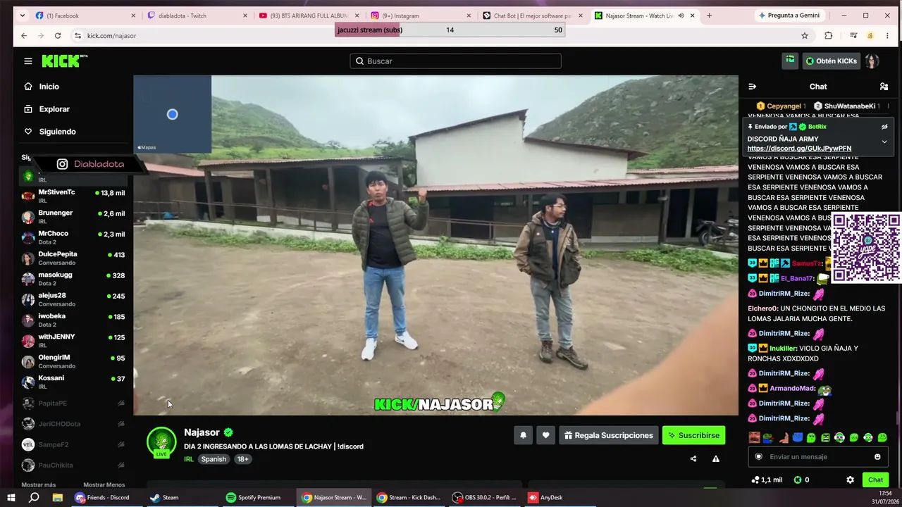The image size is (902, 507).
Task: Open iwobeka channel in sidebar
Action: pyautogui.click(x=73, y=320)
